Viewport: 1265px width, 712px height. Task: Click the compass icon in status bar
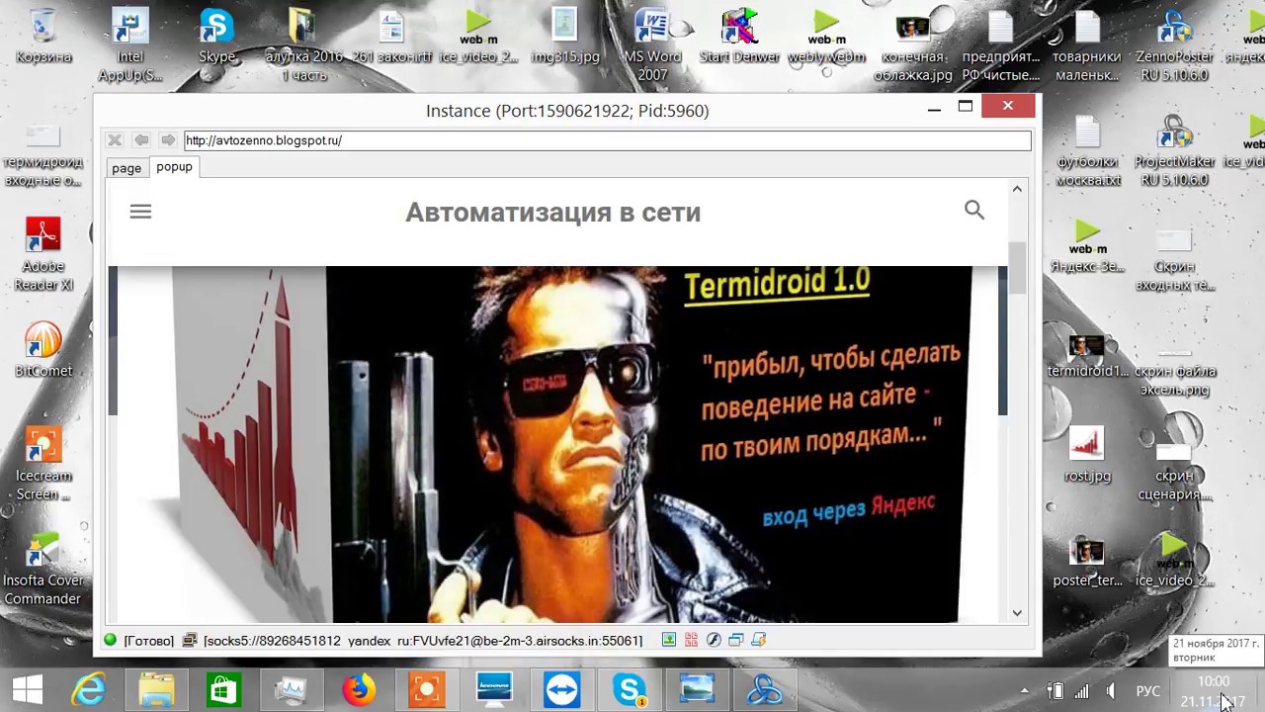click(x=714, y=641)
